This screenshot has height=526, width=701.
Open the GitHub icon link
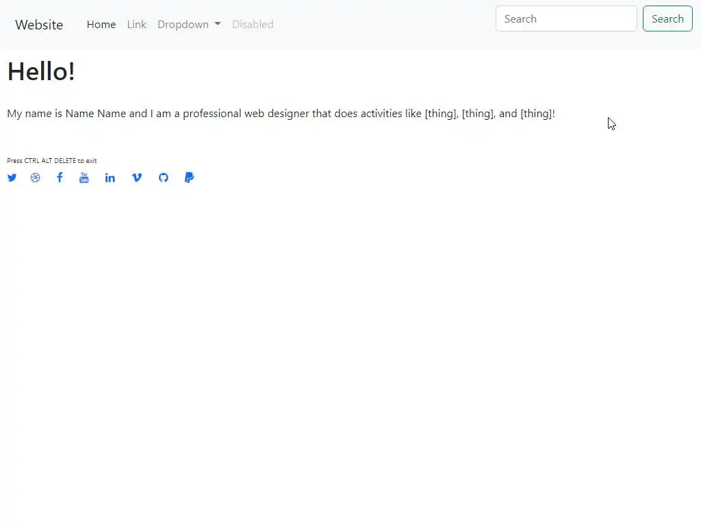pyautogui.click(x=164, y=177)
